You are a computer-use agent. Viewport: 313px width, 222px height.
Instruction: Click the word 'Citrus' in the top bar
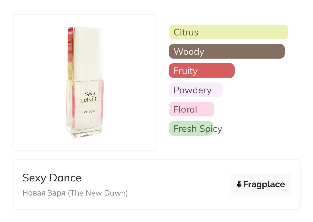coord(186,32)
